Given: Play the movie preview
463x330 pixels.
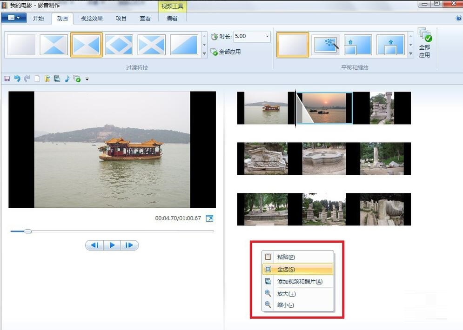Looking at the screenshot, I should tap(112, 245).
